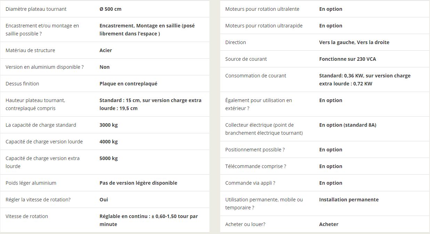Select the "Matériau de structure" row label

point(30,50)
